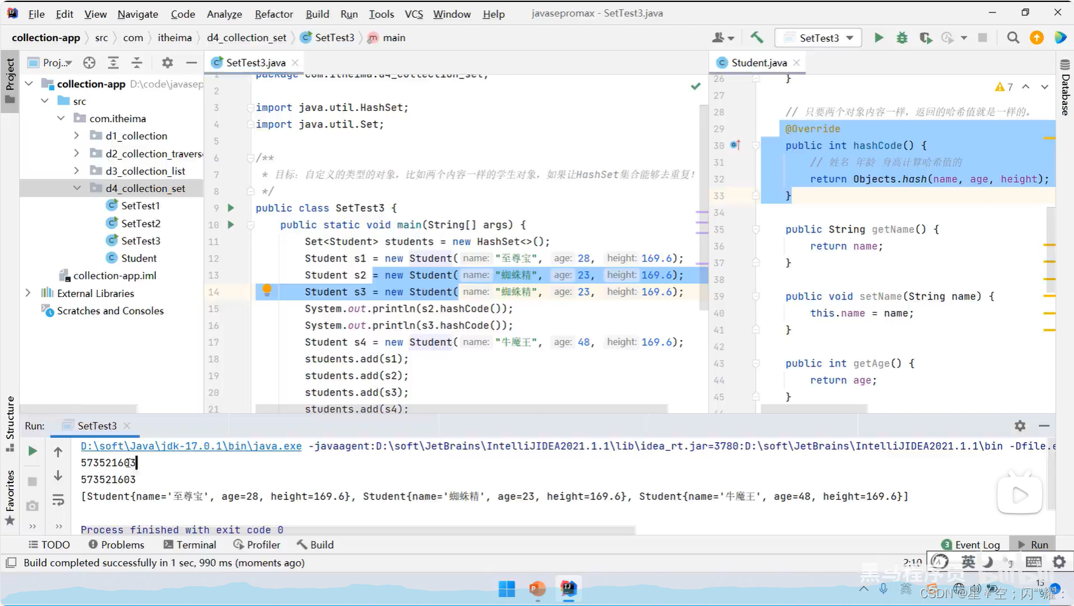Rerun SetTest3 in Run tool window
Image resolution: width=1074 pixels, height=606 pixels.
tap(32, 451)
